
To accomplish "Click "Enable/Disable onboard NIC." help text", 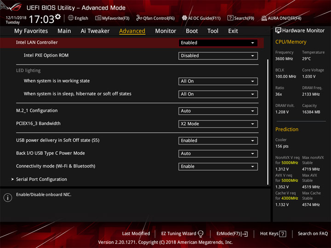I will (x=44, y=195).
